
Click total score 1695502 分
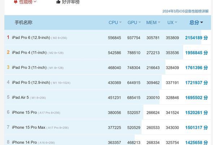(196, 98)
